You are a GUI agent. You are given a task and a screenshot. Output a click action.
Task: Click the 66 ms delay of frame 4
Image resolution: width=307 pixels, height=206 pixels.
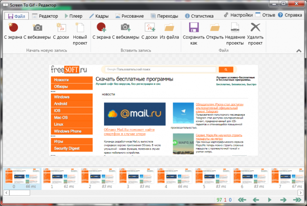[183, 186]
